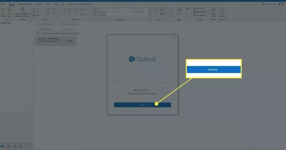This screenshot has width=286, height=150.
Task: Select the To Manager quick step
Action: click(137, 9)
